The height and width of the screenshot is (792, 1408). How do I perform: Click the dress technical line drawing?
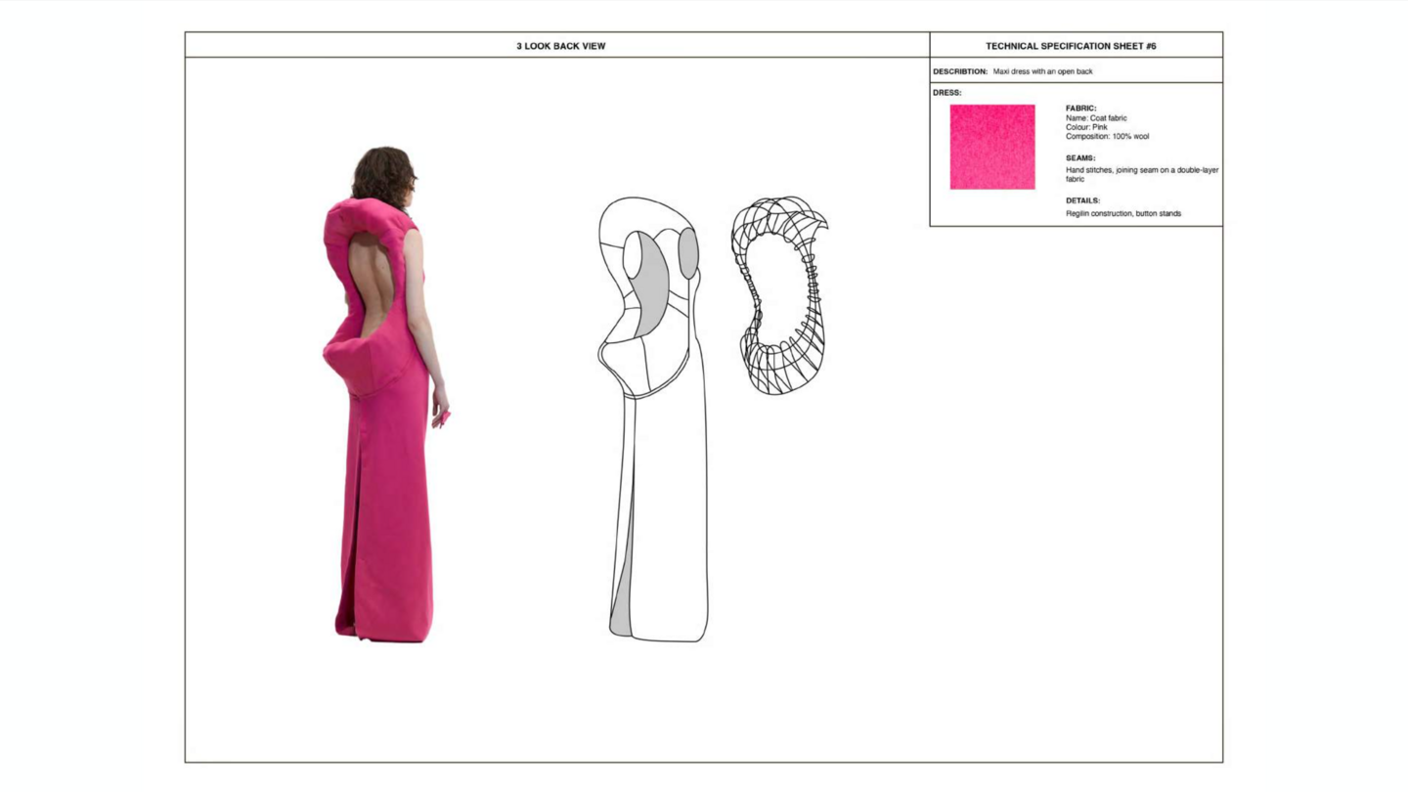653,419
